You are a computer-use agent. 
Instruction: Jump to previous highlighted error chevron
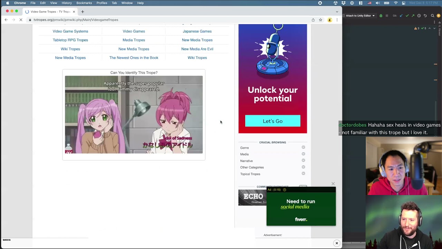point(430,28)
